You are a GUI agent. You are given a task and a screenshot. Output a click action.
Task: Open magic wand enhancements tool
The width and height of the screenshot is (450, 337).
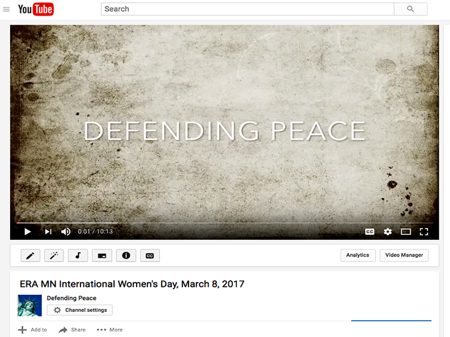[x=54, y=256]
